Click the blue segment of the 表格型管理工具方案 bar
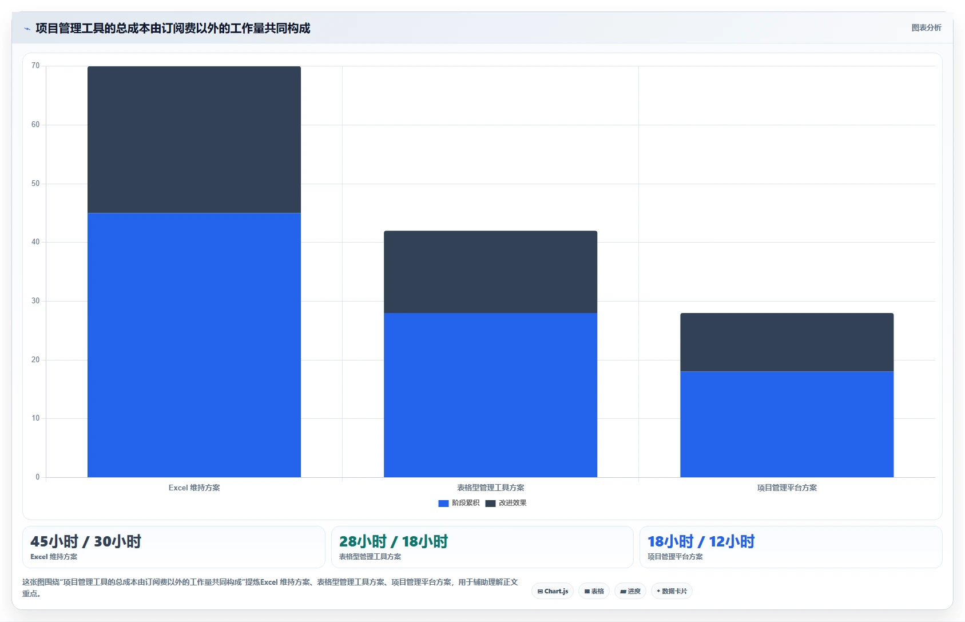 (x=490, y=395)
